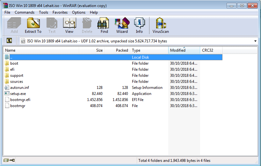261x166 pixels.
Task: Click the bootmgr.efi file icon
Action: (7, 99)
